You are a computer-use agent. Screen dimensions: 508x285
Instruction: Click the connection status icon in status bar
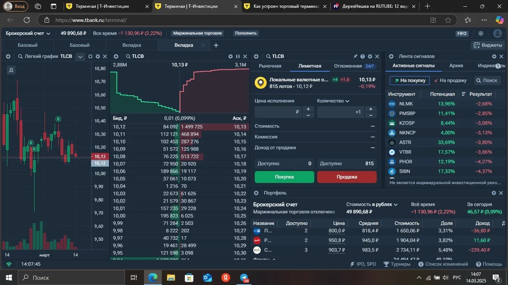(x=9, y=264)
